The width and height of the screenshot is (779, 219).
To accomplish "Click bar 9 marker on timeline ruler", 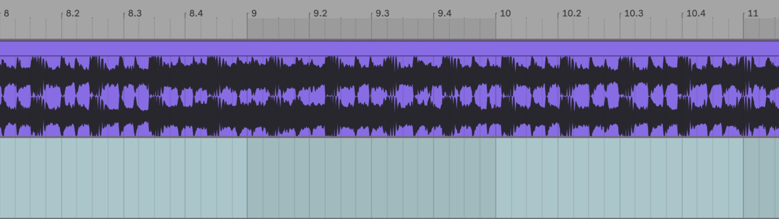I will pos(254,13).
